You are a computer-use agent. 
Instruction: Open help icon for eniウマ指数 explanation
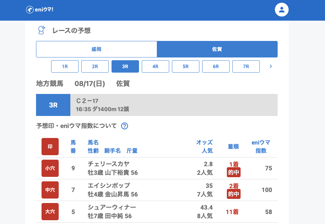[125, 126]
